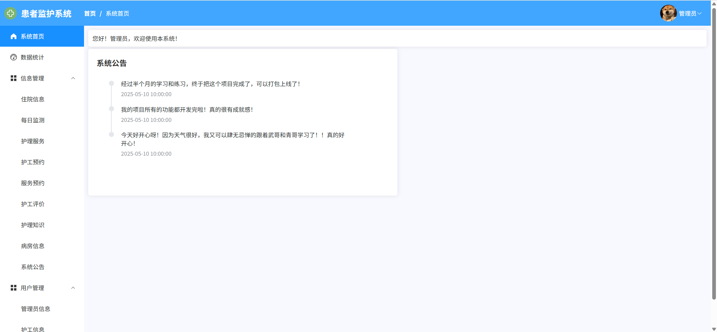Click the 首页 breadcrumb link
The image size is (717, 332).
coord(90,13)
